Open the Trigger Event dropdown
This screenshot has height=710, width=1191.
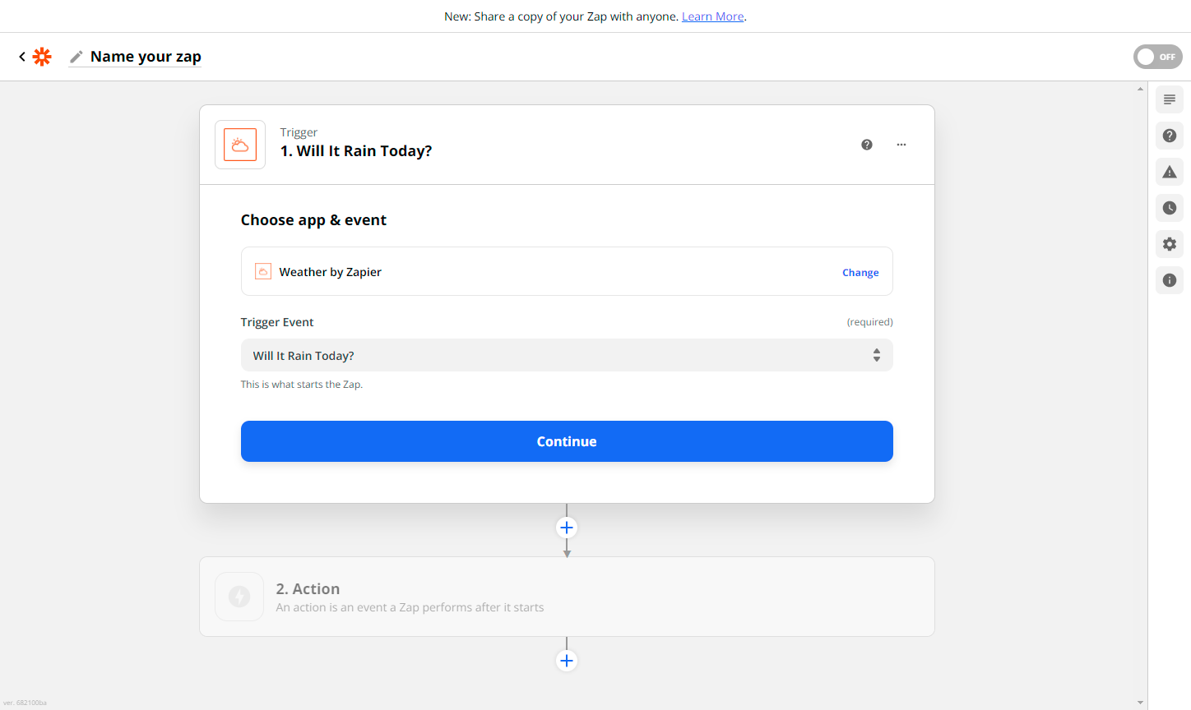(x=566, y=355)
